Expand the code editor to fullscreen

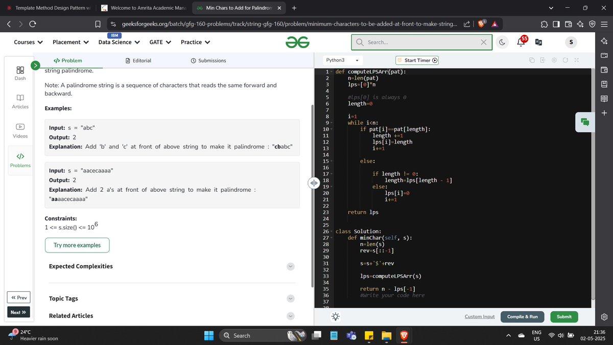(576, 60)
